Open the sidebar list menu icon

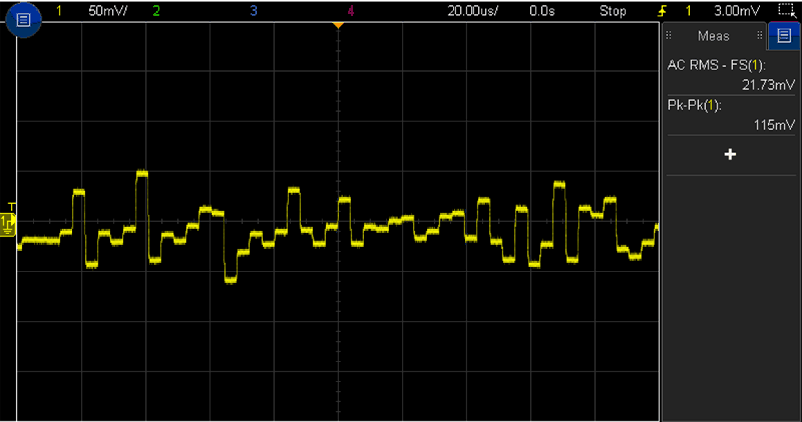coord(784,36)
